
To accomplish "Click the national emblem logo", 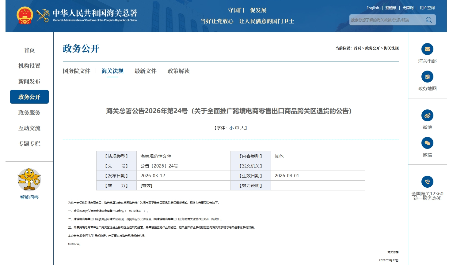I will click(25, 15).
